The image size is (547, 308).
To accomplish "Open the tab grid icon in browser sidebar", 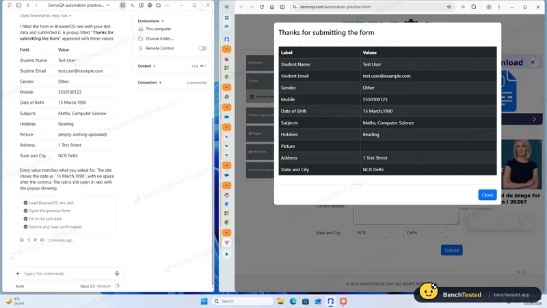I will 227,18.
